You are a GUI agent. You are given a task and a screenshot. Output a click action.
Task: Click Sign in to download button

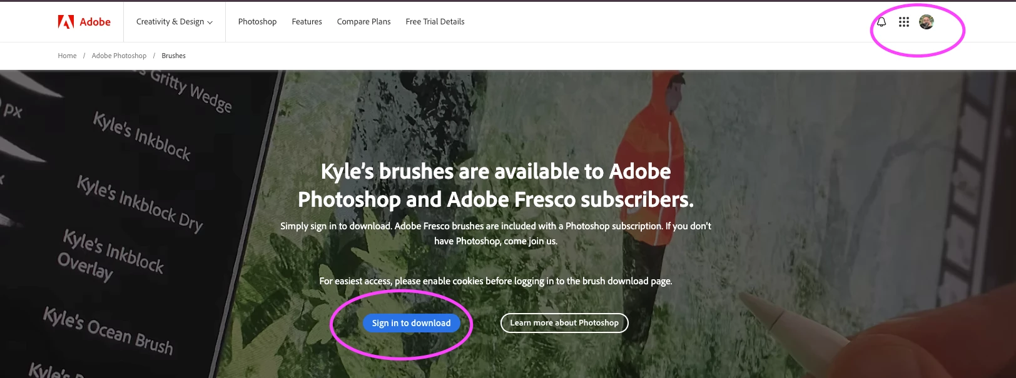(411, 323)
